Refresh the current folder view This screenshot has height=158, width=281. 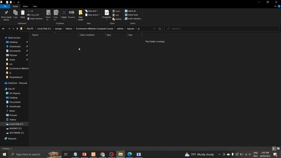click(160, 29)
